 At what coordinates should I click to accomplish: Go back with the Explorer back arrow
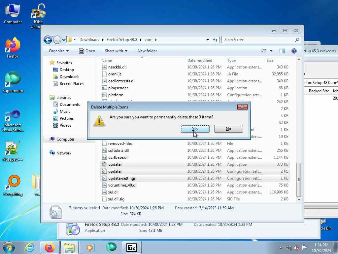(48, 40)
